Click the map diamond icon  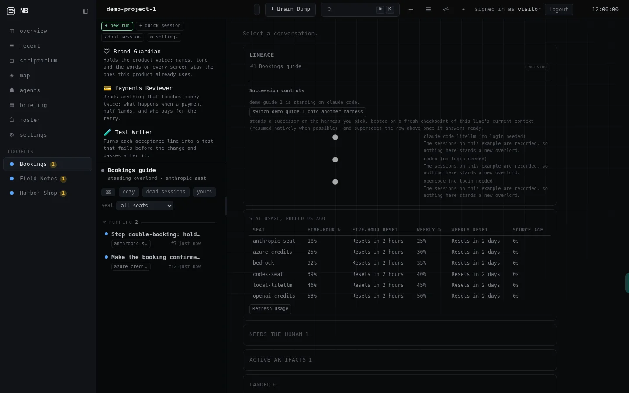coord(12,76)
